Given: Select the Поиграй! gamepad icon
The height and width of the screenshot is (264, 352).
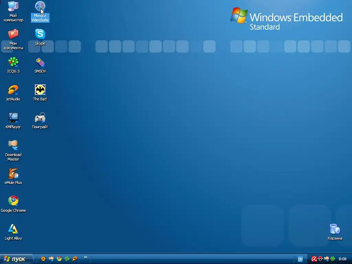Looking at the screenshot, I should 40,121.
